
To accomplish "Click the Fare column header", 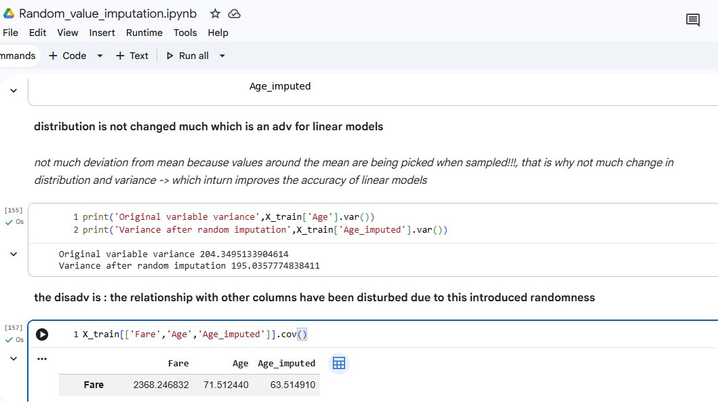I will pyautogui.click(x=178, y=363).
